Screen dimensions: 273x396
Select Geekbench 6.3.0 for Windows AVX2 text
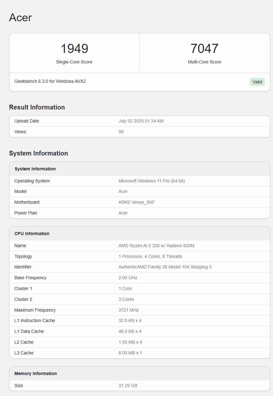[x=50, y=81]
